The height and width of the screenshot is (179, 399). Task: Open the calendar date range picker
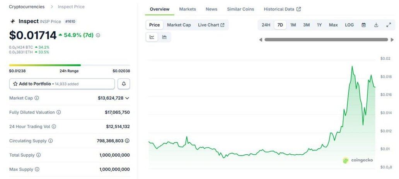(x=363, y=25)
